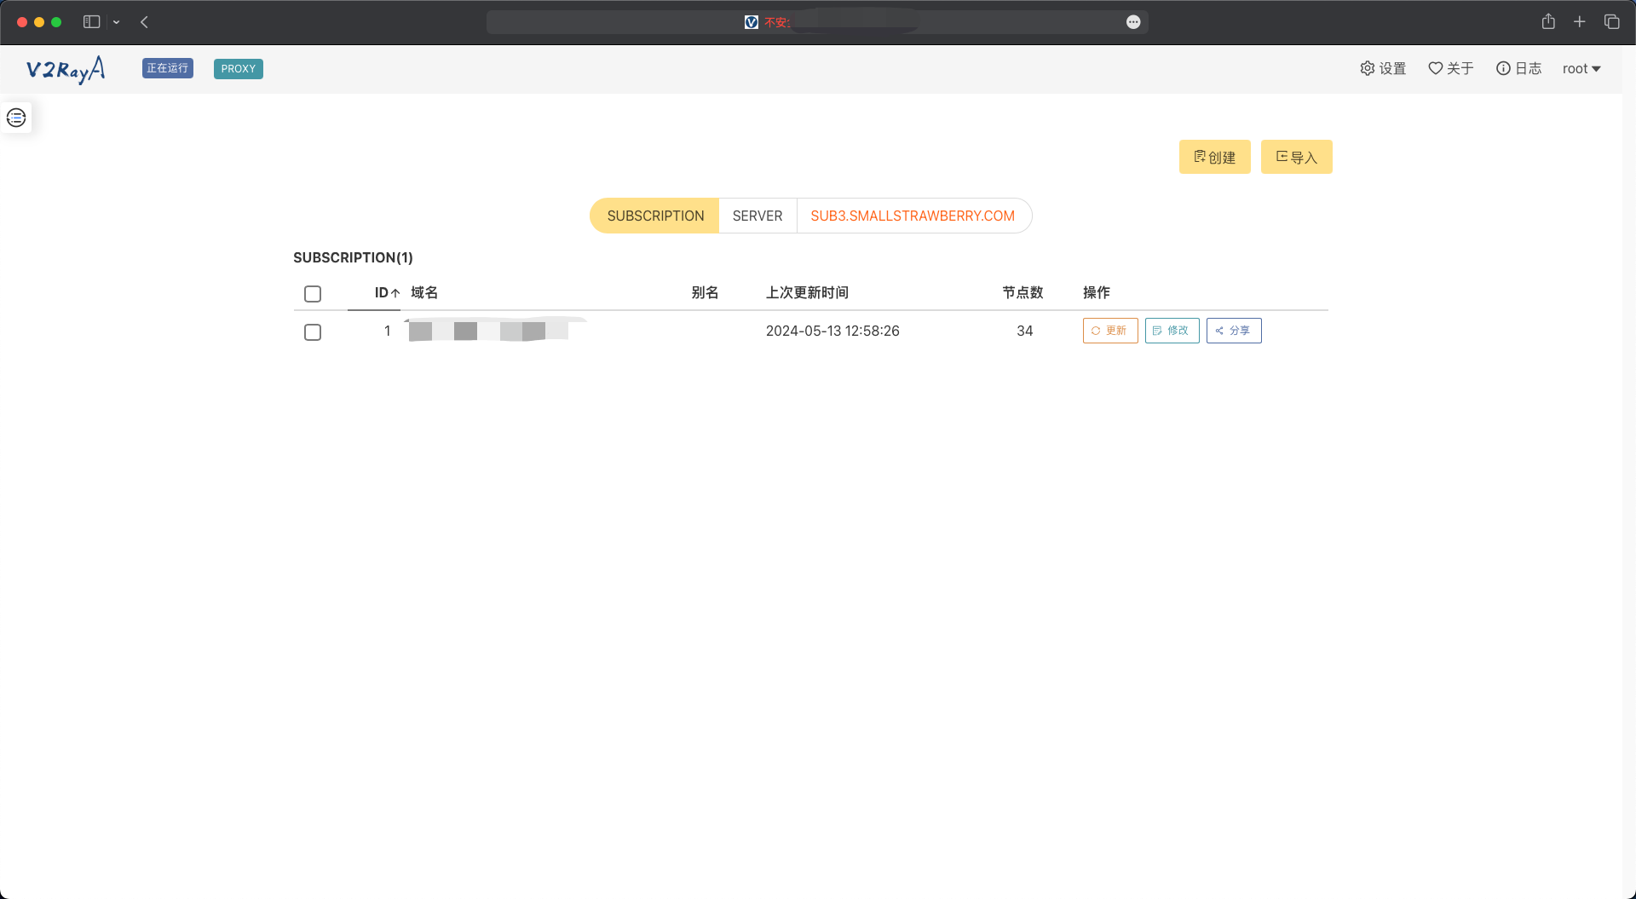Toggle the Safari sidebar

click(x=91, y=22)
